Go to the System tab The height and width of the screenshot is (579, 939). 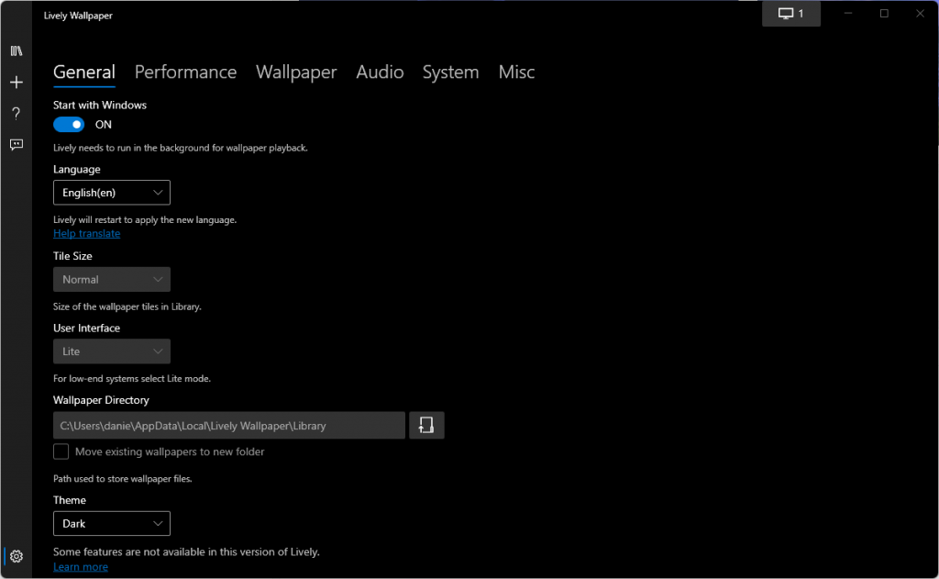pos(451,72)
